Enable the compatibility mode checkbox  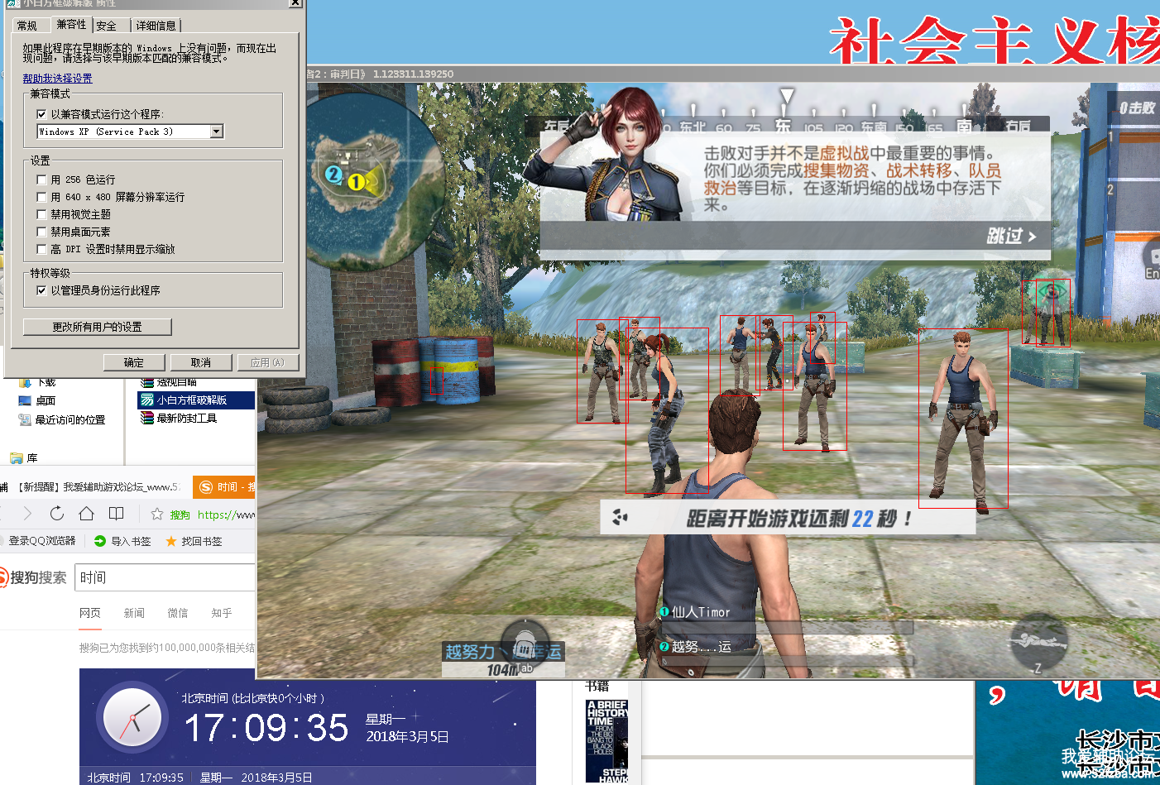pos(41,114)
